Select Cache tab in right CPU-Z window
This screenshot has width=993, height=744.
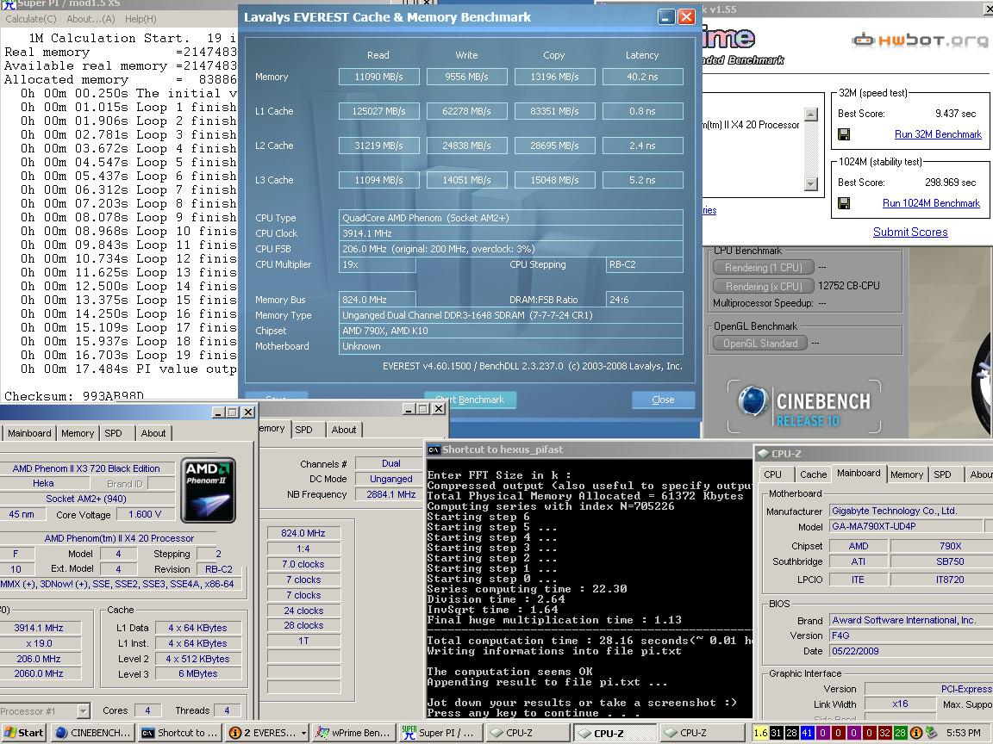813,474
